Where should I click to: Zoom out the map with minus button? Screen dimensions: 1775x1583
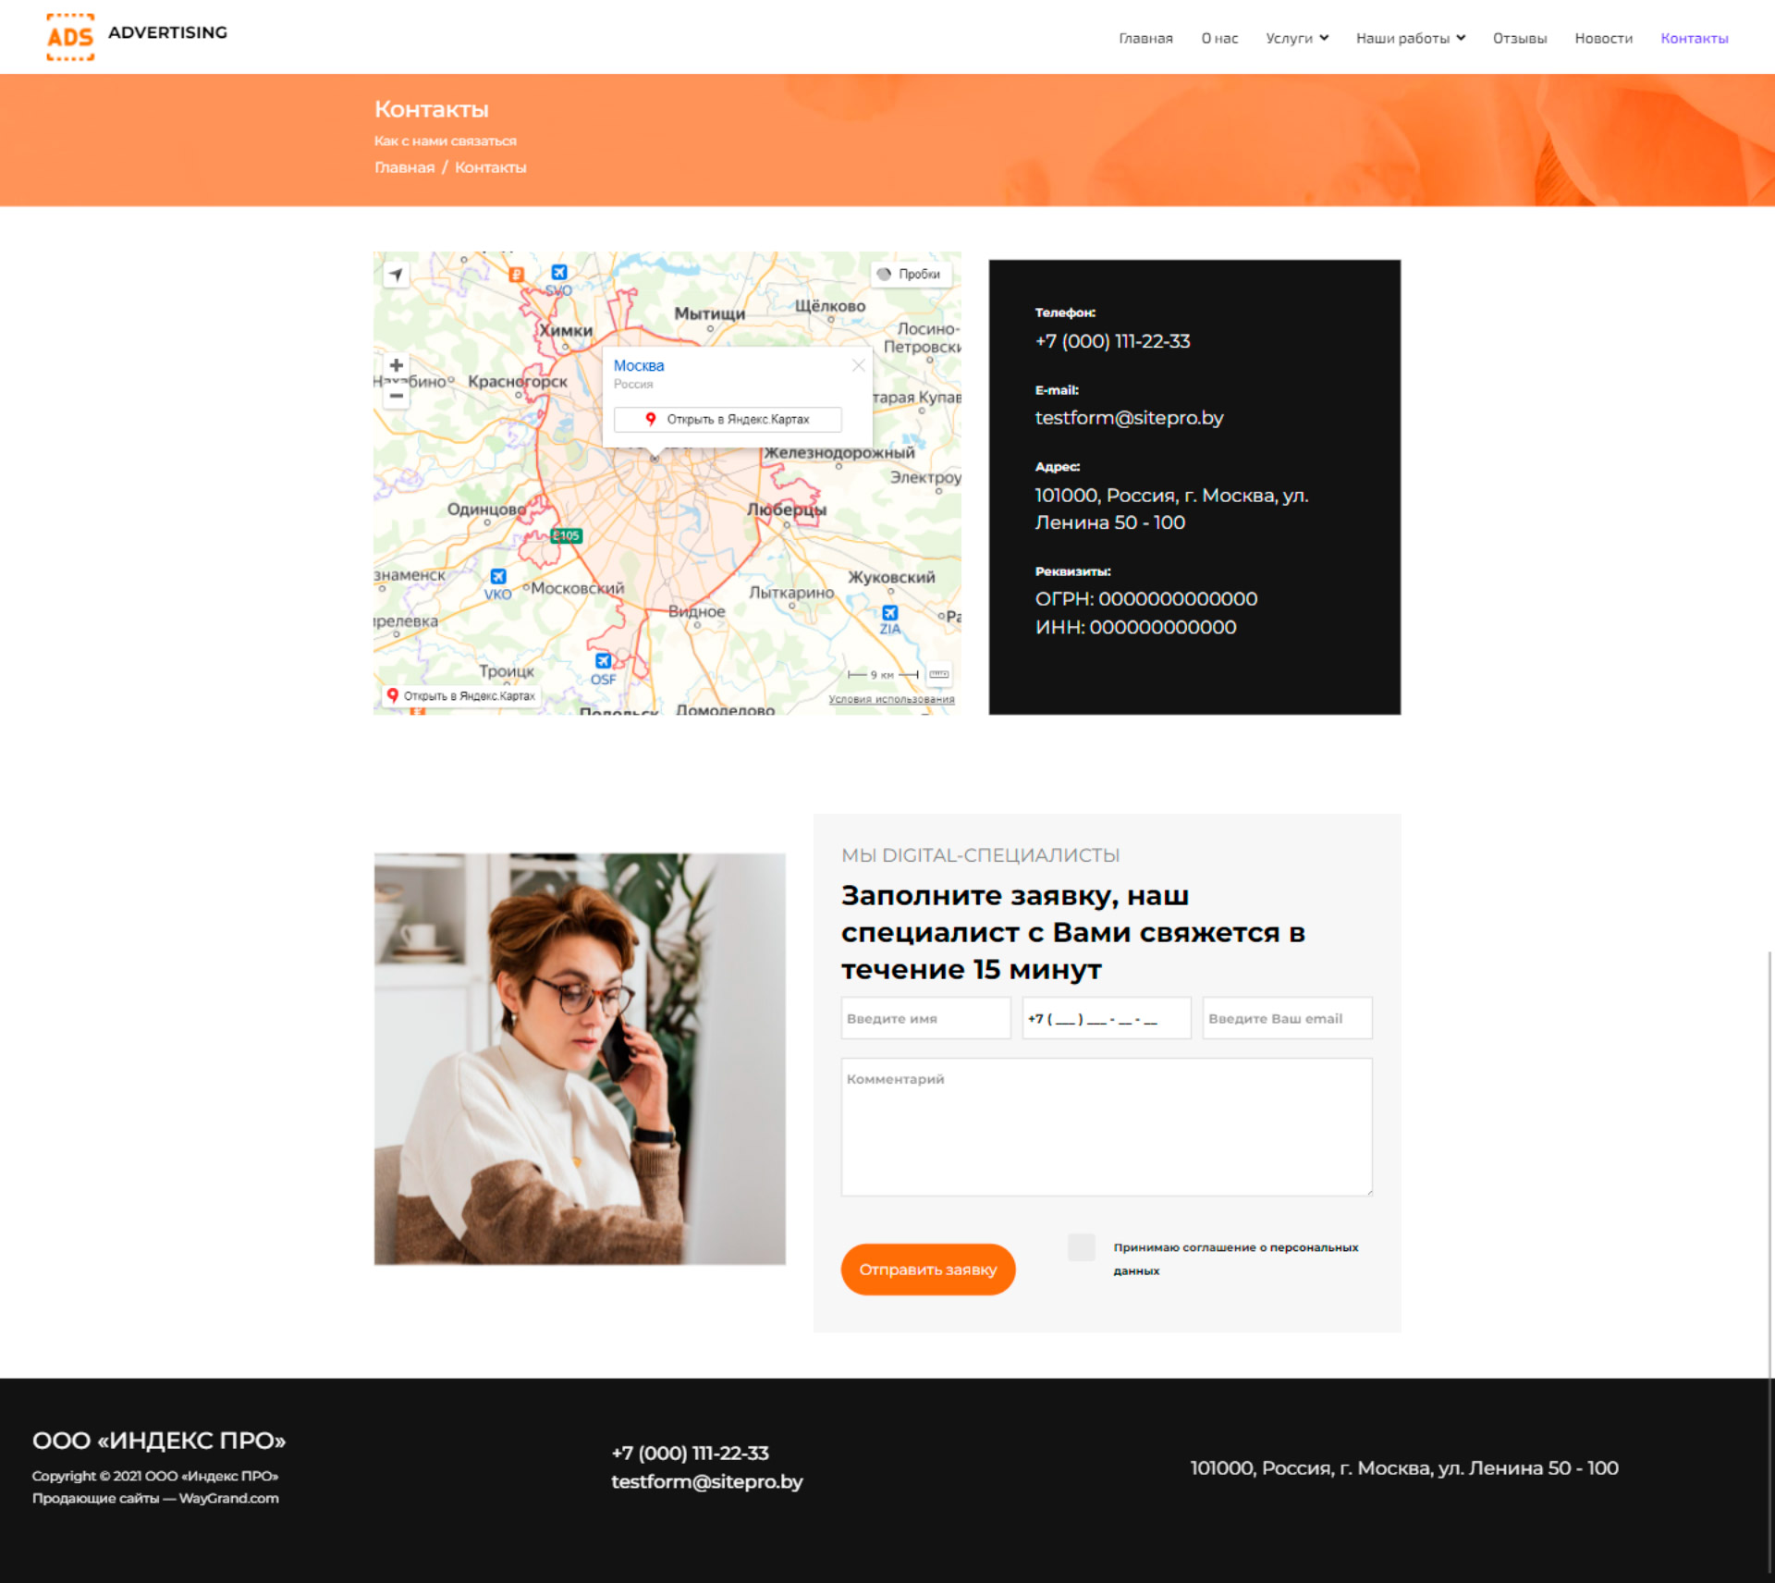(x=396, y=395)
